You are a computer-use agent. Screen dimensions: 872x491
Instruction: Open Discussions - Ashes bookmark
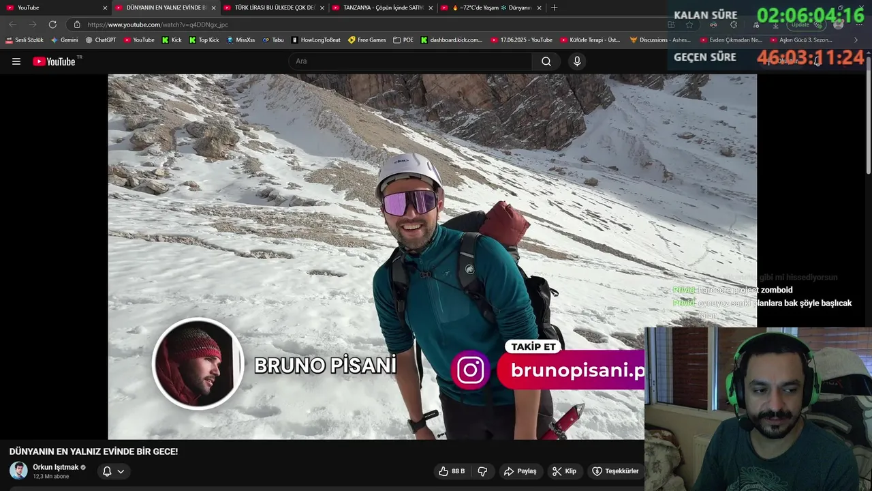tap(660, 40)
